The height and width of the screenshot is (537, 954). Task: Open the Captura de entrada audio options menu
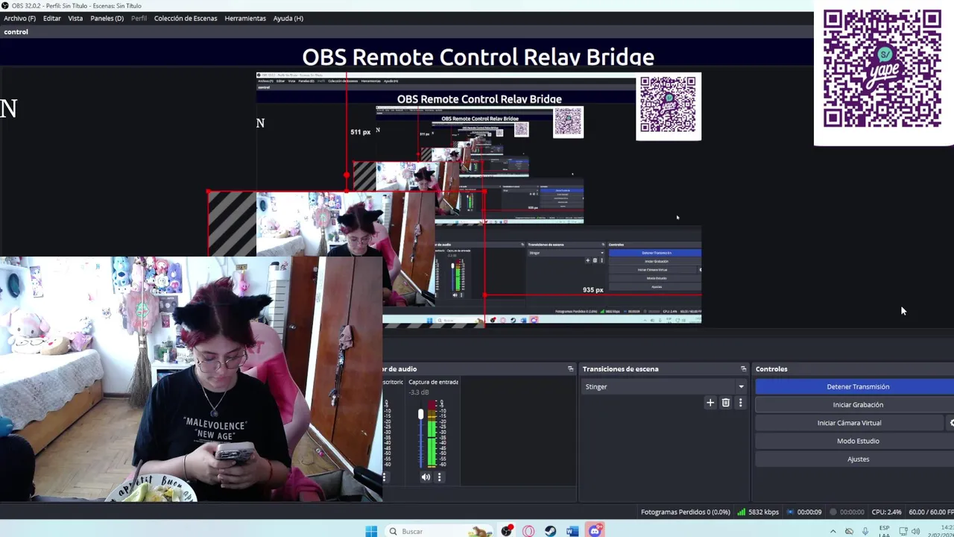tap(439, 477)
